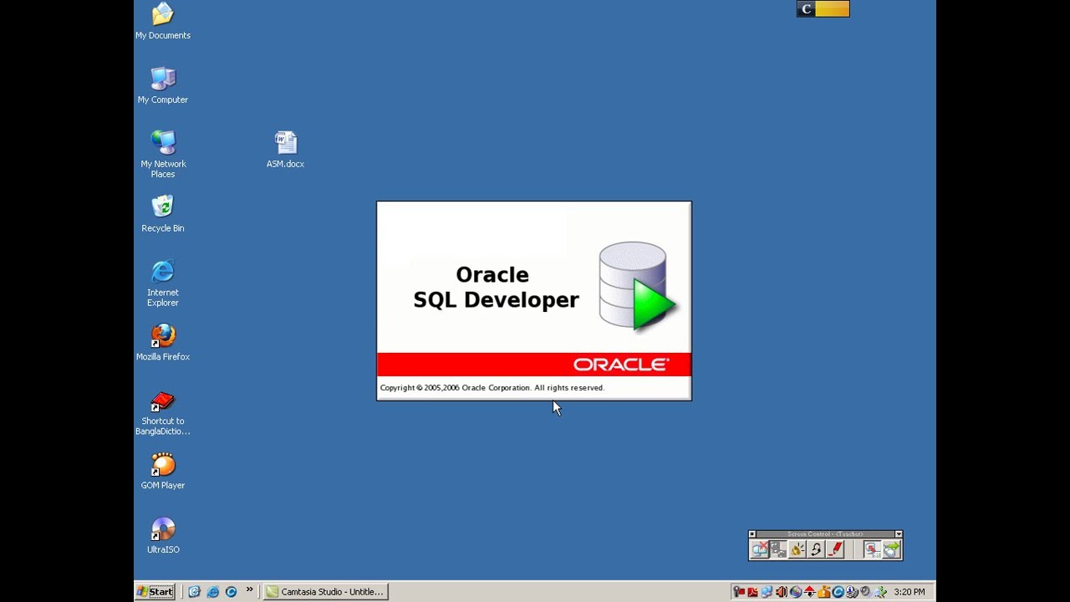The image size is (1070, 602).
Task: Click the Camtasia recording indicator at top
Action: pyautogui.click(x=823, y=9)
